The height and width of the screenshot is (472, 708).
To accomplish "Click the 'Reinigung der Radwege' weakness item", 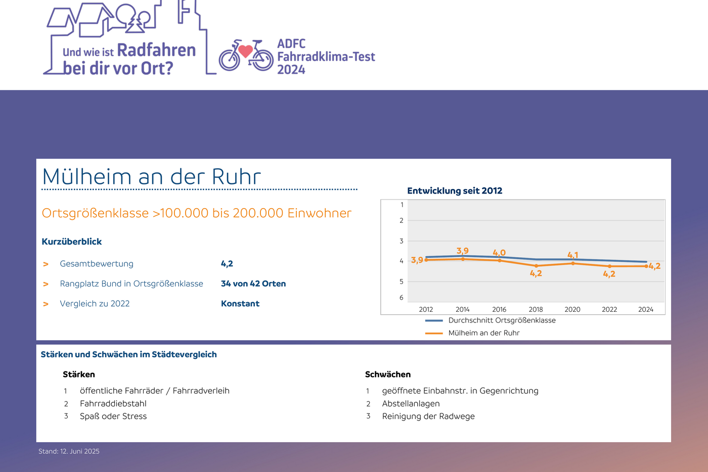I will pos(428,416).
